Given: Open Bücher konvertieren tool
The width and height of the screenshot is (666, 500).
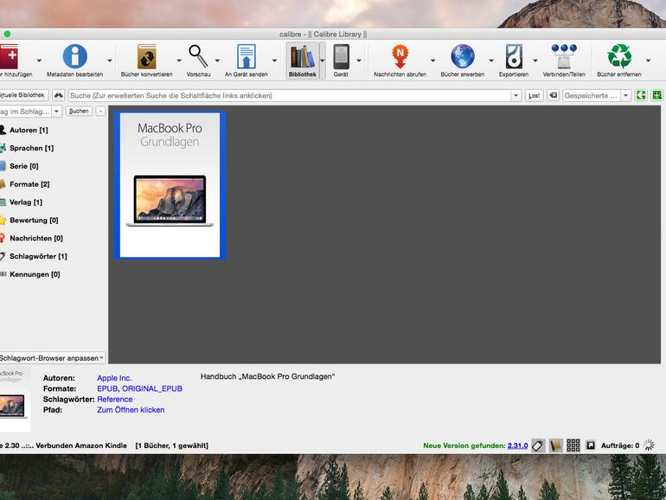Looking at the screenshot, I should (x=146, y=57).
